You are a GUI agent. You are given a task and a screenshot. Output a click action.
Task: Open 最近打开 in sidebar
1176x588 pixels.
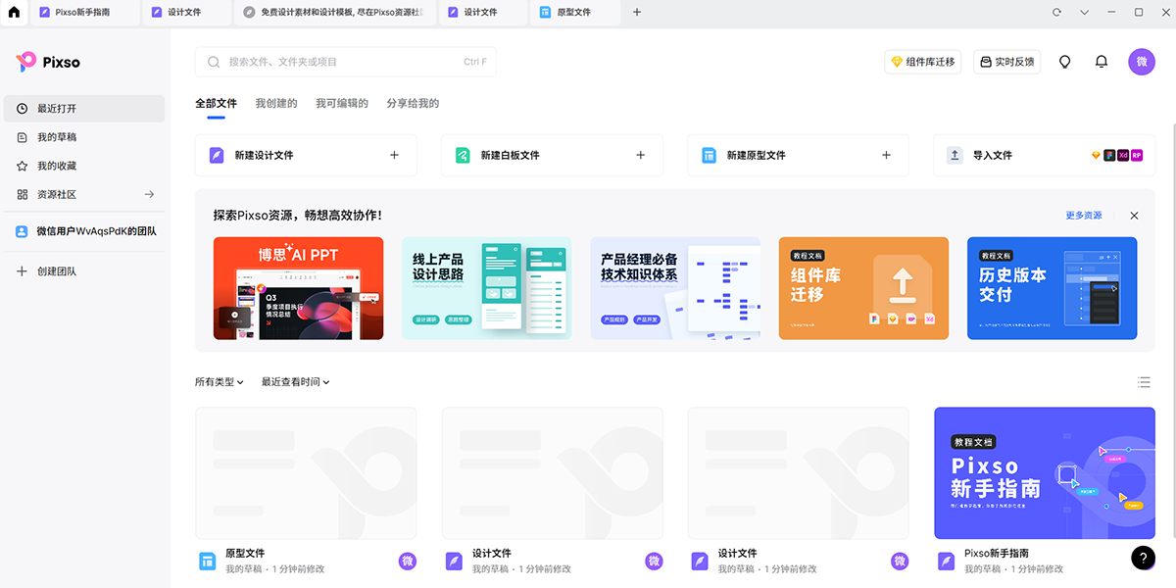tap(84, 109)
